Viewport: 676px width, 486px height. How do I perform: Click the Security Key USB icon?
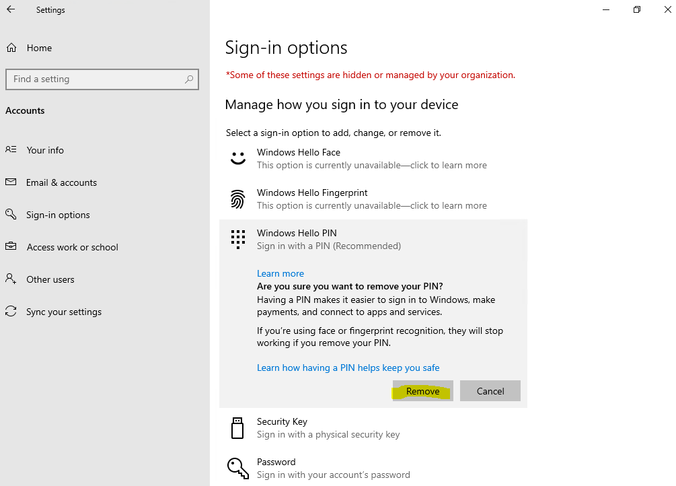coord(237,427)
